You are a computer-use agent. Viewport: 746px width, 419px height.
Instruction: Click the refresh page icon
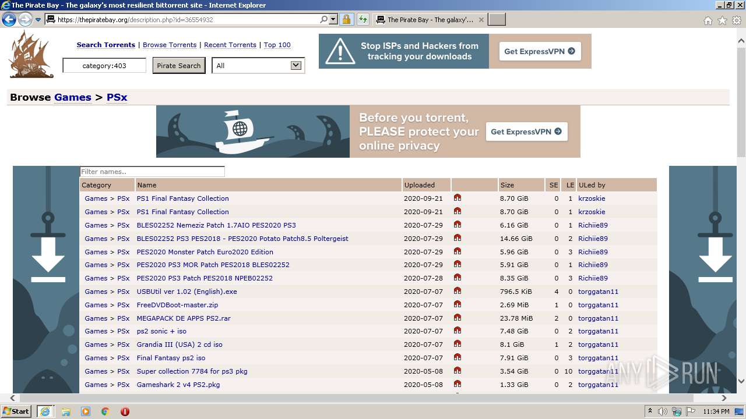point(363,20)
